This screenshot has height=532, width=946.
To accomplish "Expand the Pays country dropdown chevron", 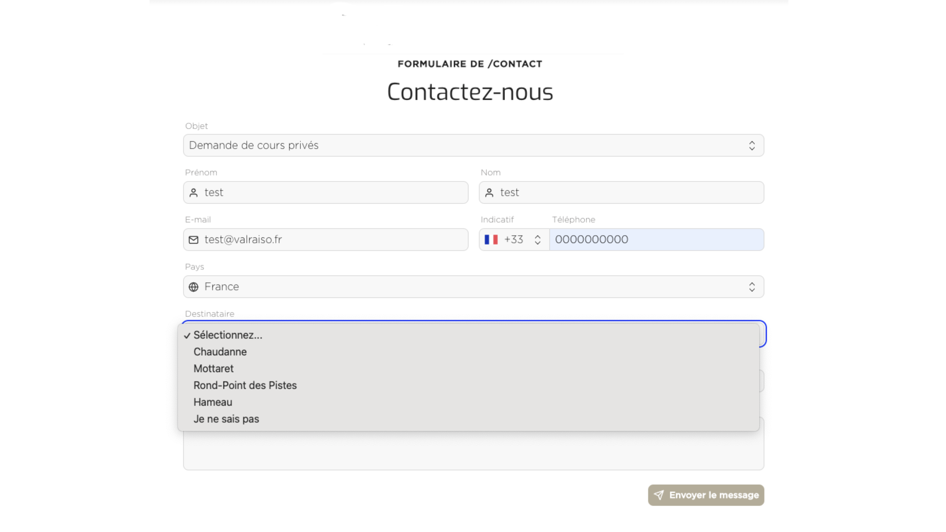I will click(752, 287).
